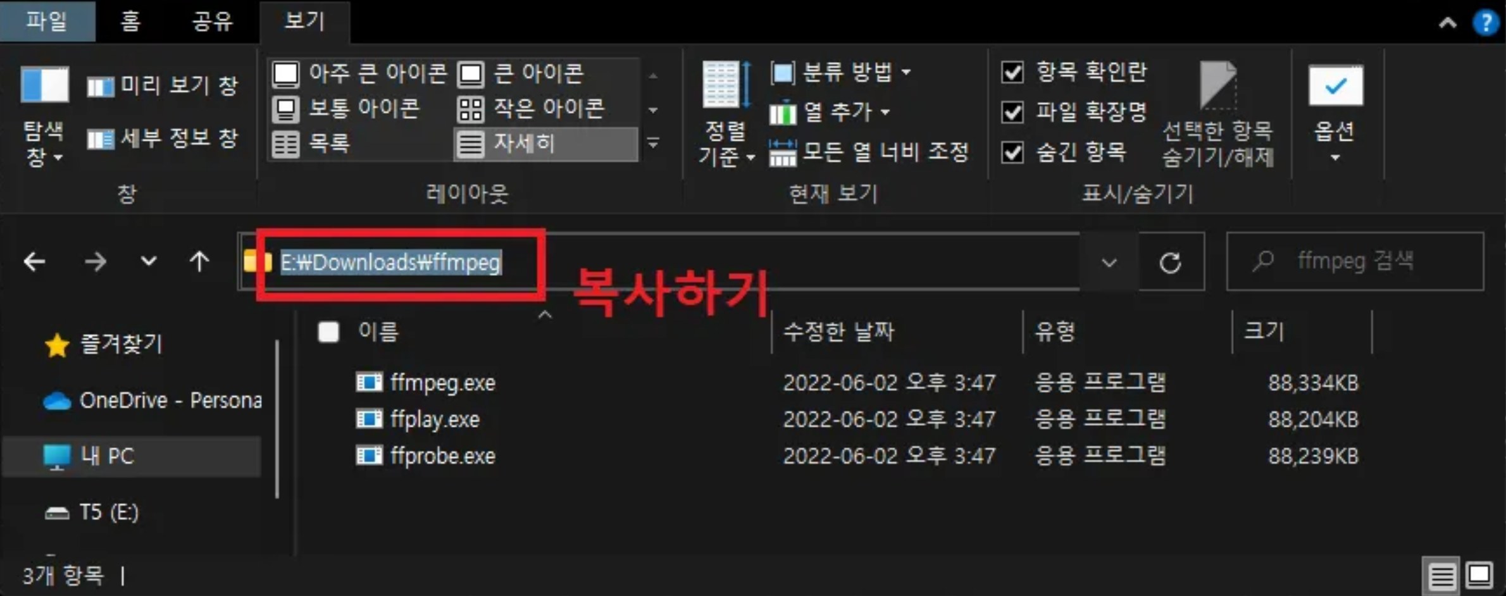Click the 88,334KB size cell
1506x596 pixels.
point(1313,383)
